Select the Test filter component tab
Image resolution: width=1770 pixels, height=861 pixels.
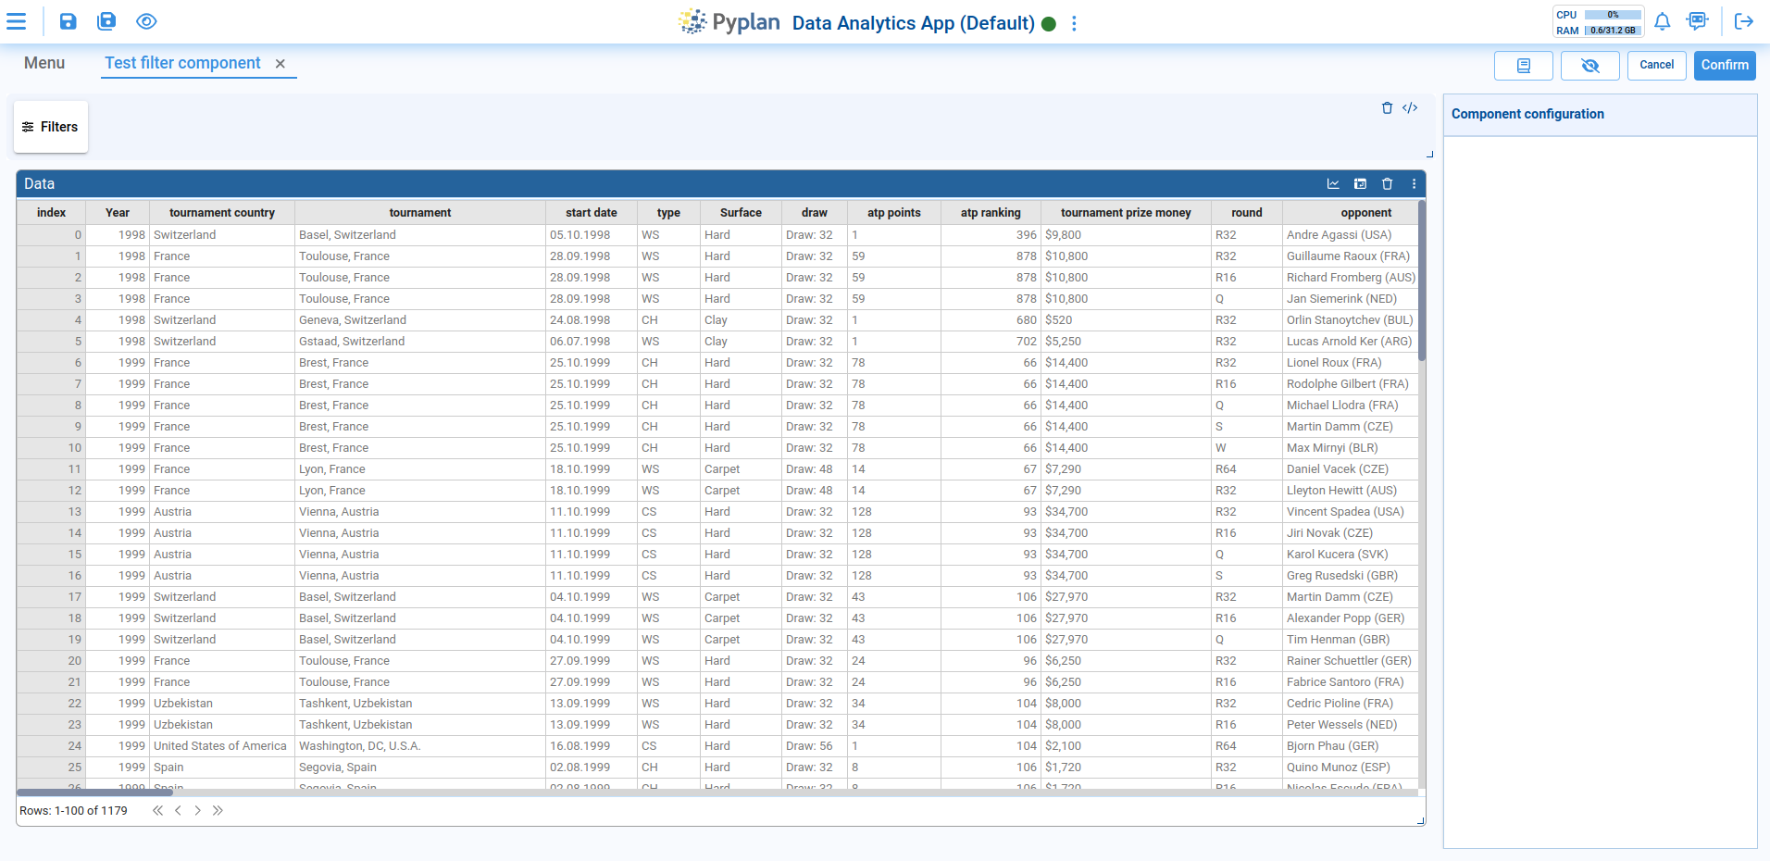[182, 63]
